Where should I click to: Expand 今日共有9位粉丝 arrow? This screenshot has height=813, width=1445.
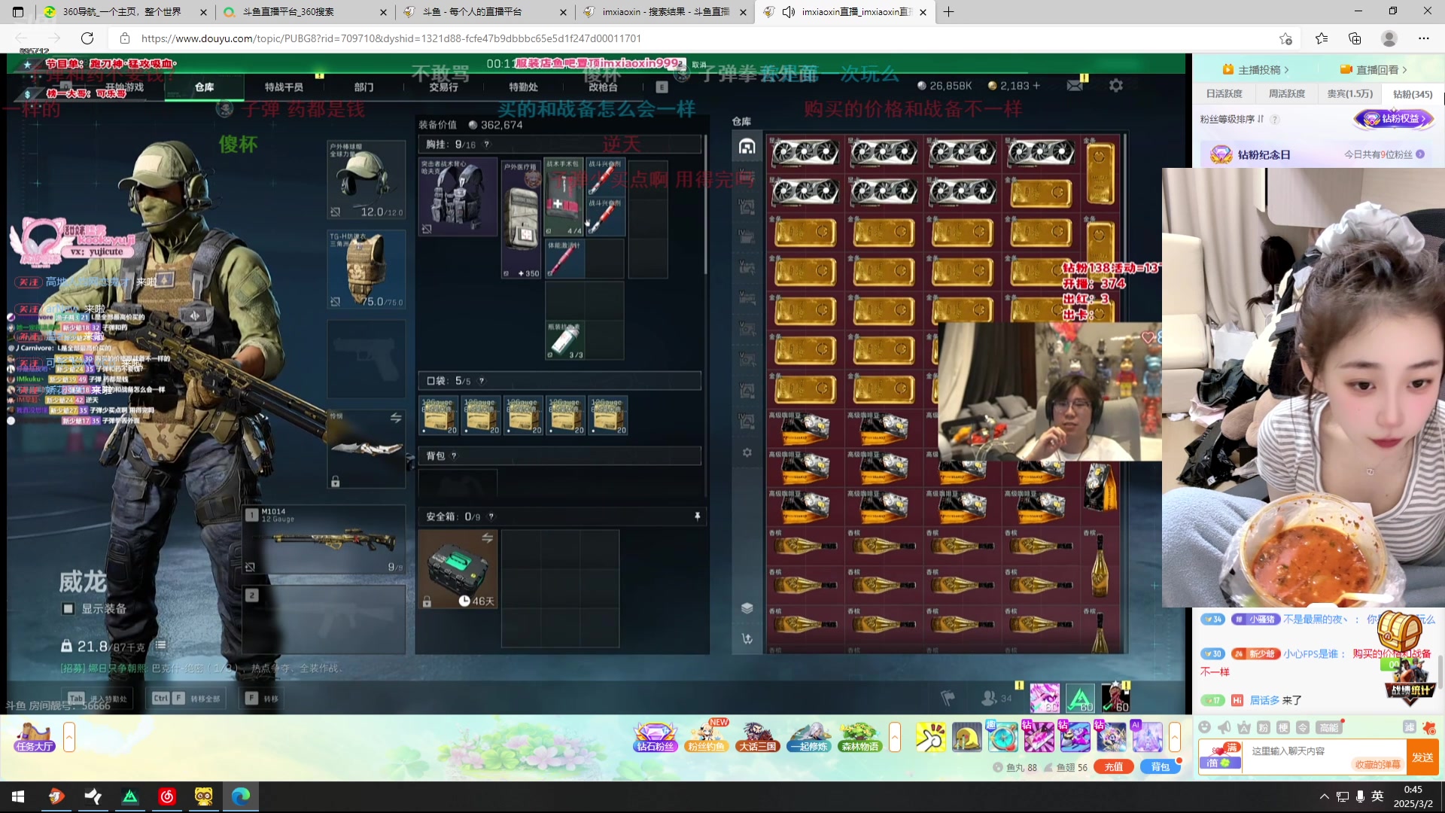(1420, 154)
